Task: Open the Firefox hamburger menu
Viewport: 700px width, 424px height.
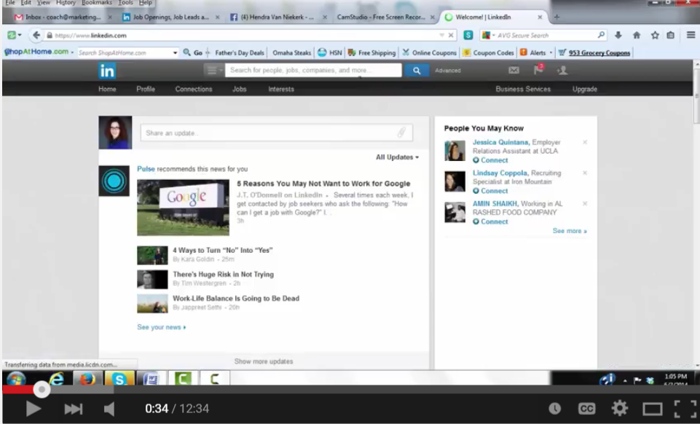Action: point(691,35)
